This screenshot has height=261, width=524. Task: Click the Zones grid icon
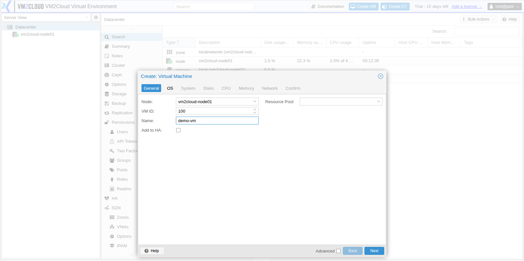tap(112, 217)
